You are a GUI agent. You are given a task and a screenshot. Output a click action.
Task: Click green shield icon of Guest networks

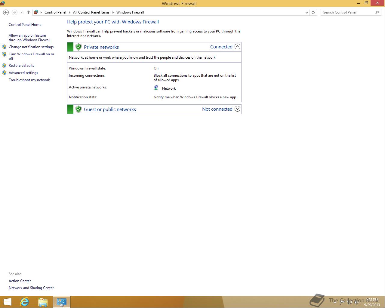pyautogui.click(x=79, y=109)
